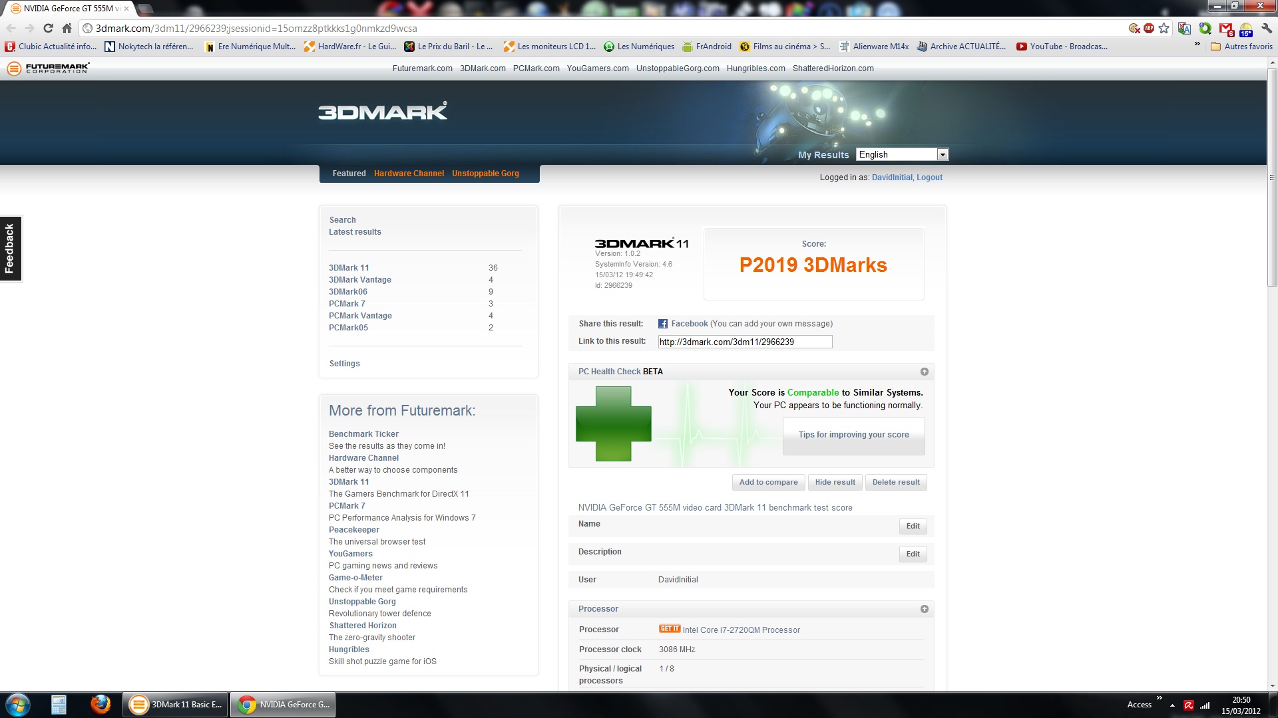
Task: Open the YouTube bookmark in bookmarks bar
Action: [1062, 47]
